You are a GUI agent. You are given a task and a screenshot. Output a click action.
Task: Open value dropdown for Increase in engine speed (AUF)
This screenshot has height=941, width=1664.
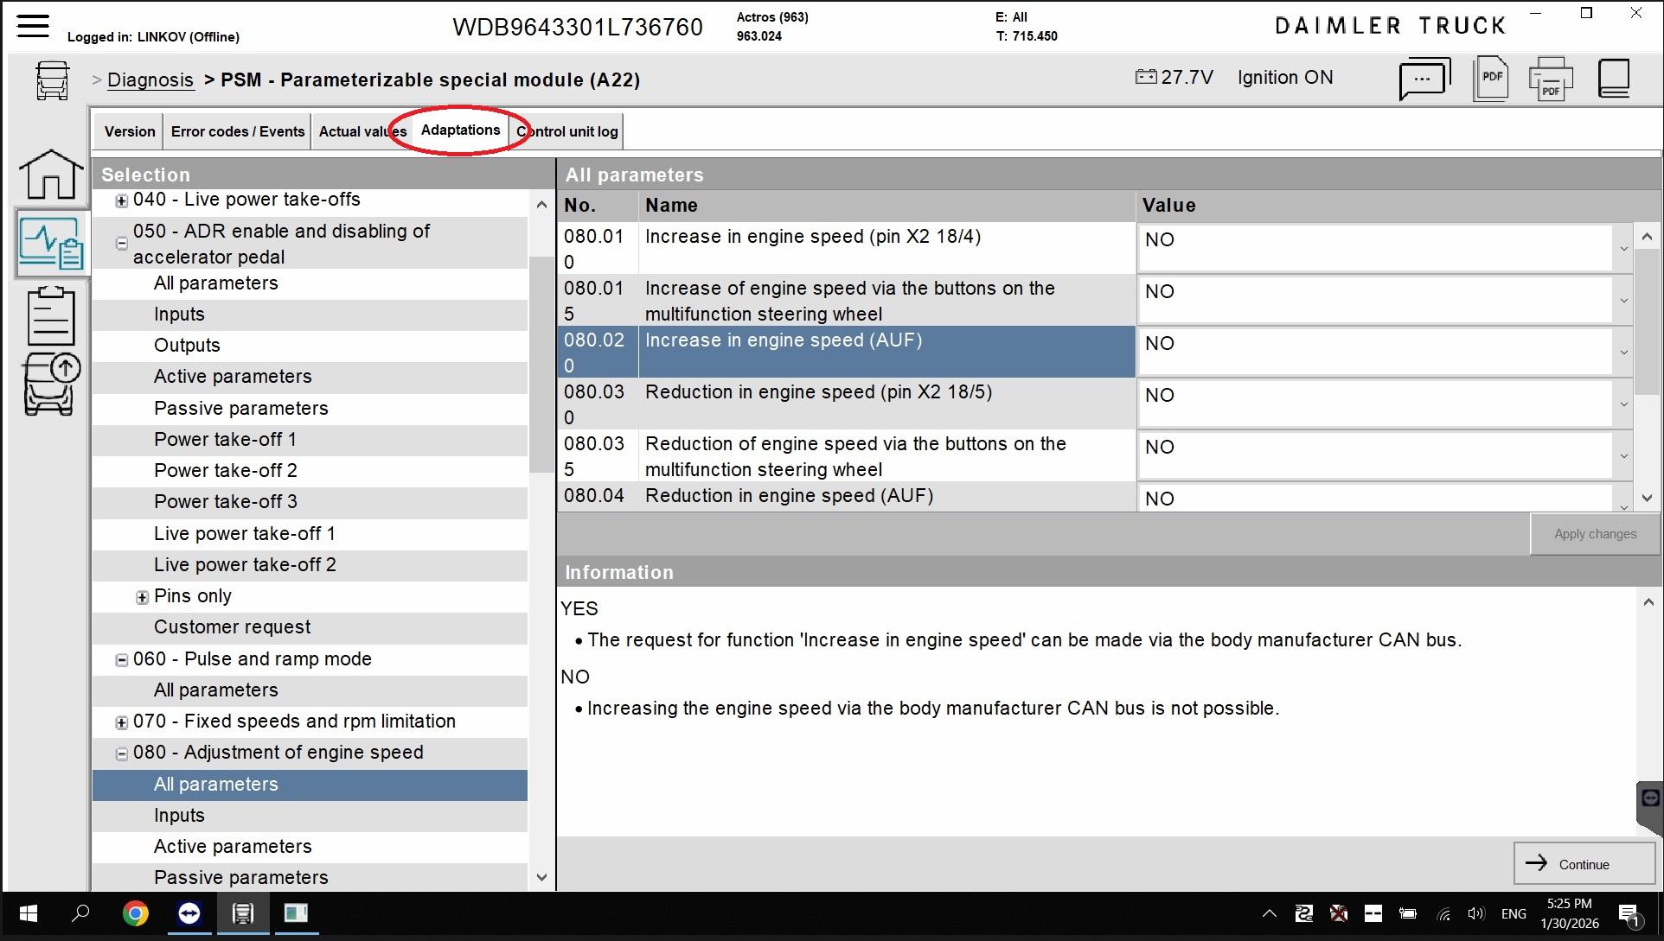point(1623,353)
